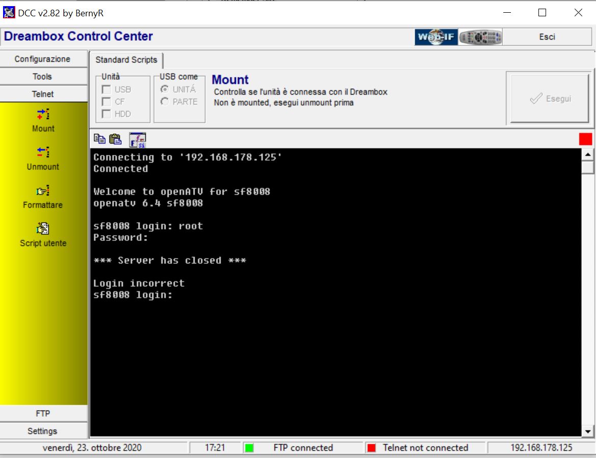
Task: Click the blue 'Mount' heading
Action: (230, 80)
